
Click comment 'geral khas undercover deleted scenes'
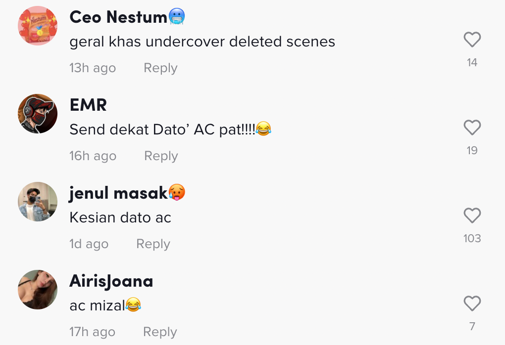click(202, 42)
